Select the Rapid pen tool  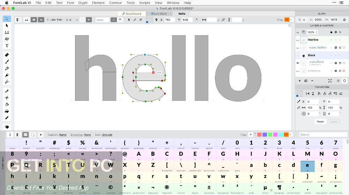7,75
